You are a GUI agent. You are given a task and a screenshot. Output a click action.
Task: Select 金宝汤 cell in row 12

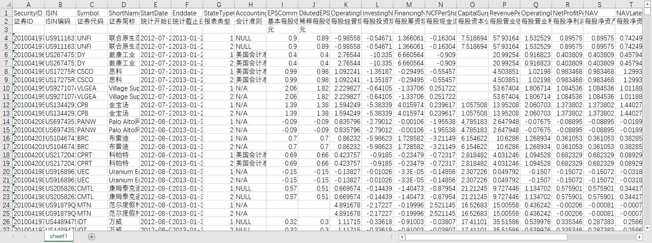pos(123,105)
